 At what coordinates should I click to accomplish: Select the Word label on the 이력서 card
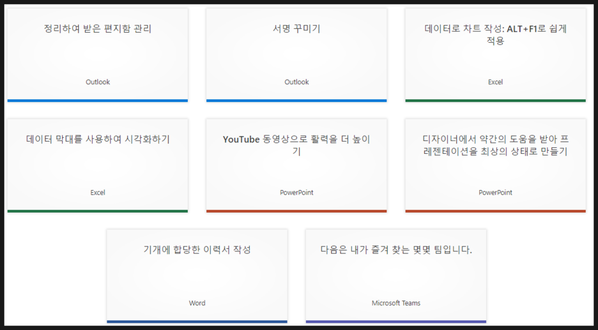tap(197, 303)
